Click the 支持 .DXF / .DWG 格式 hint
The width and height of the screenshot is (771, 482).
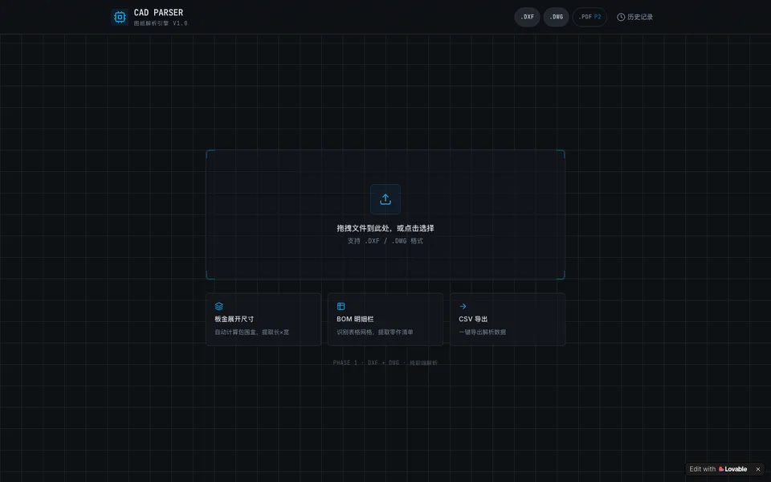click(x=385, y=241)
